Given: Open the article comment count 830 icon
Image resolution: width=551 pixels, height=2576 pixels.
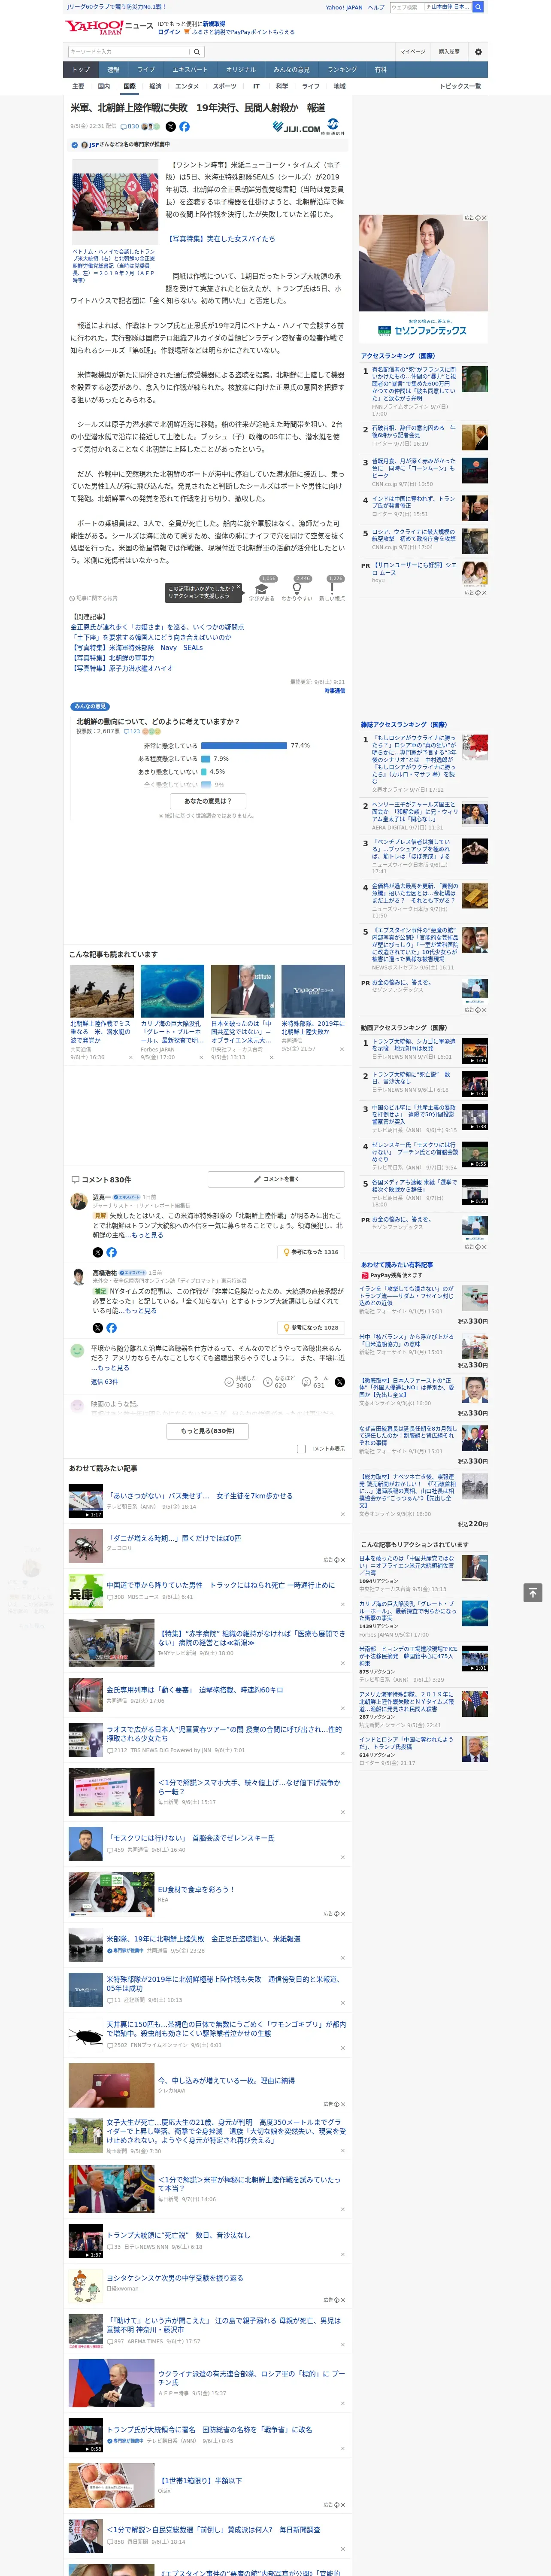Looking at the screenshot, I should [x=129, y=127].
